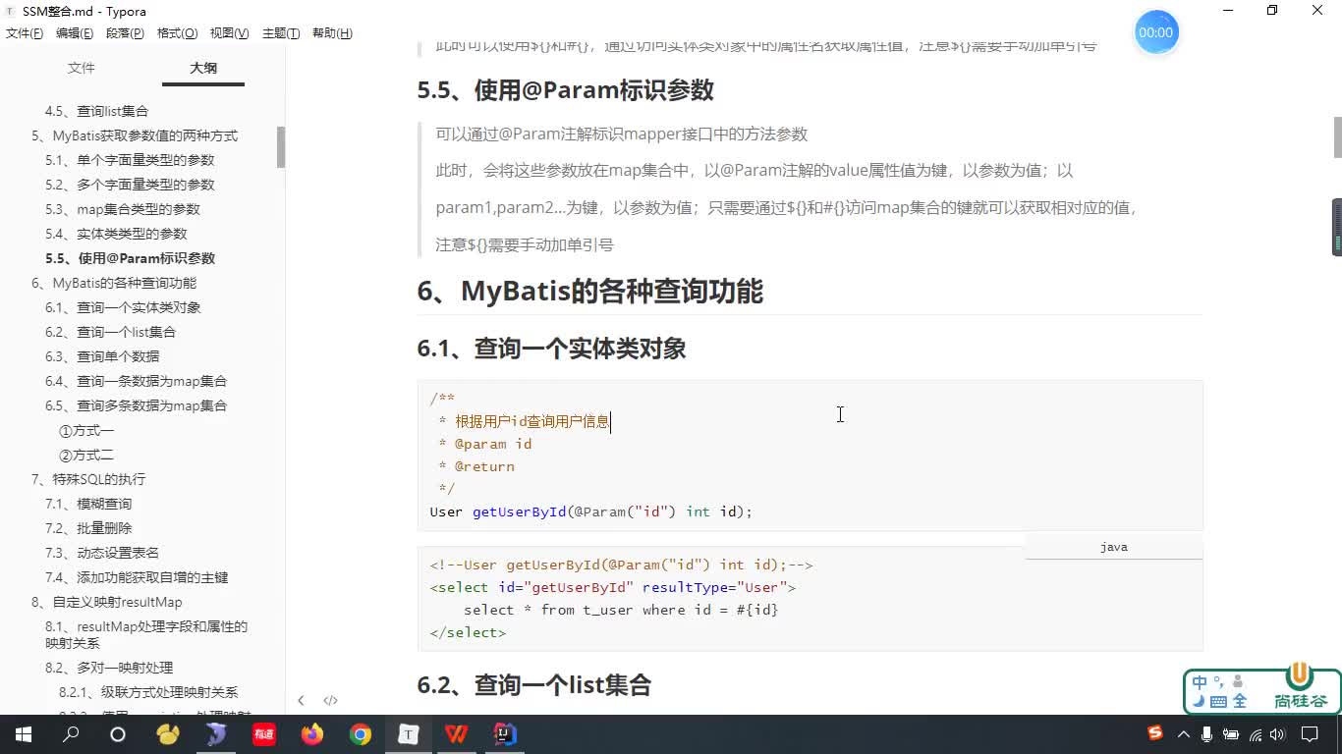
Task: Click the blue 00:00 recording timer
Action: tap(1155, 32)
